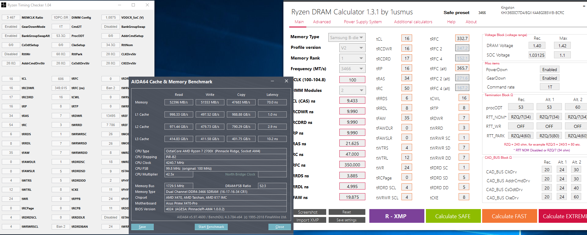This screenshot has width=587, height=235.
Task: Click the DRAM Voltage recommended value 1.40
Action: [537, 46]
